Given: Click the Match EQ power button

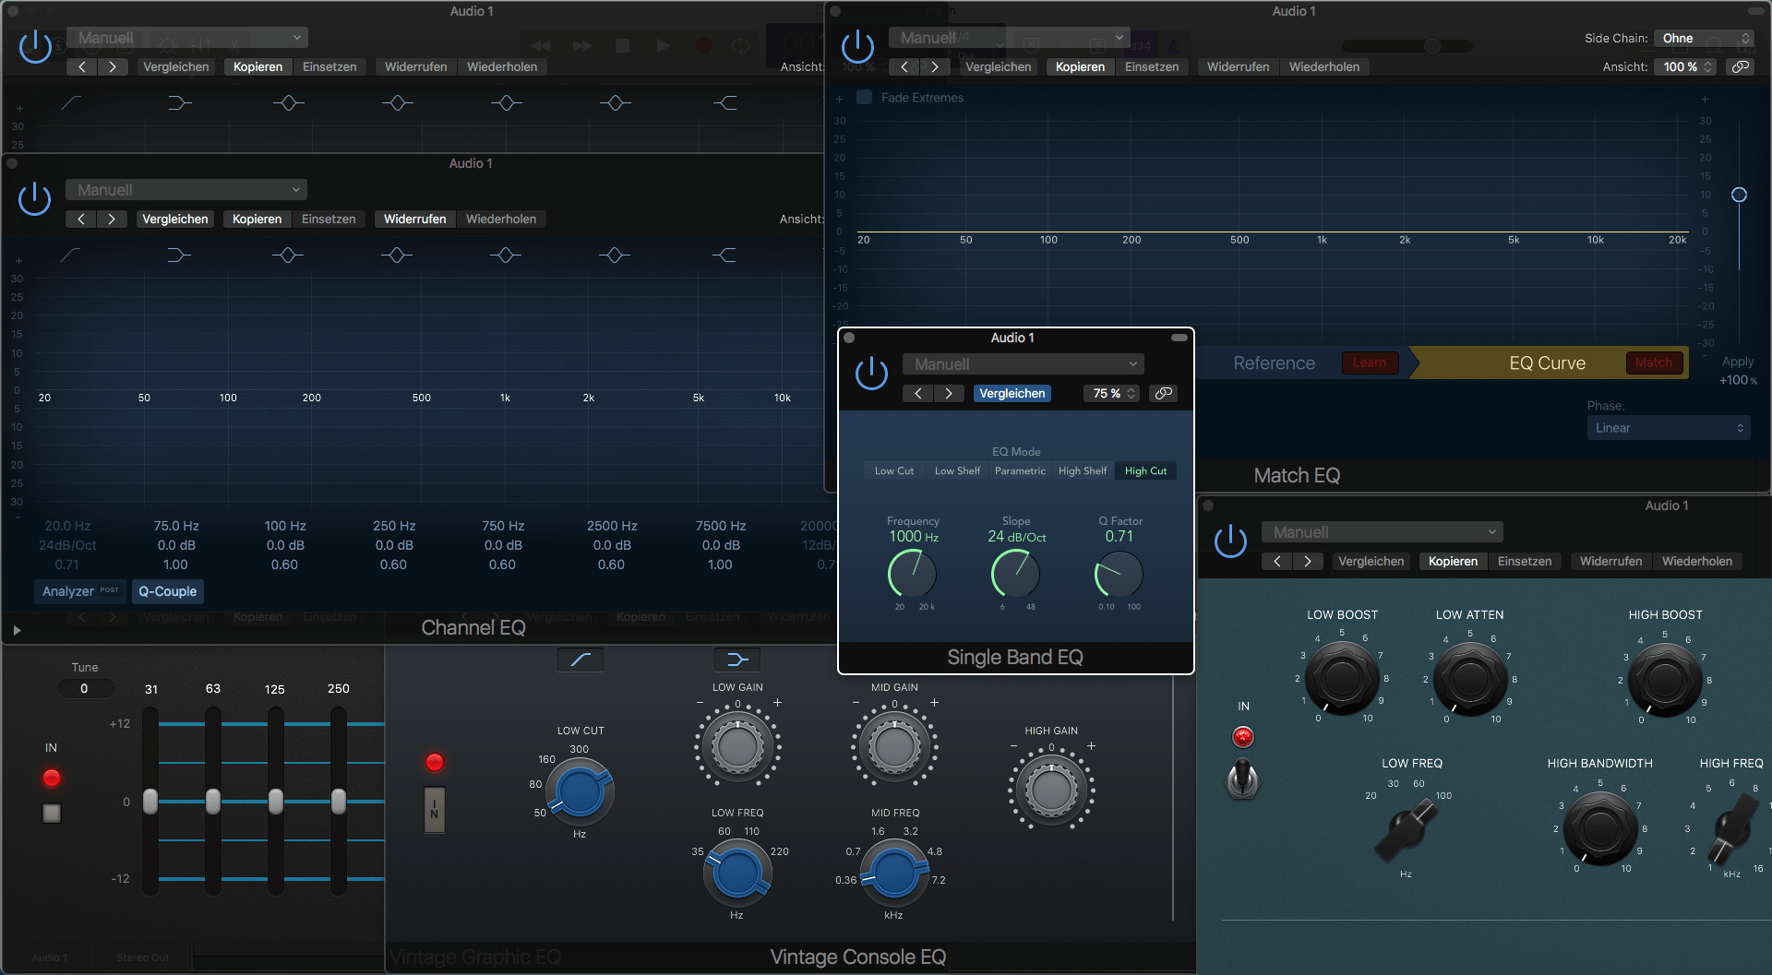Looking at the screenshot, I should pyautogui.click(x=857, y=46).
